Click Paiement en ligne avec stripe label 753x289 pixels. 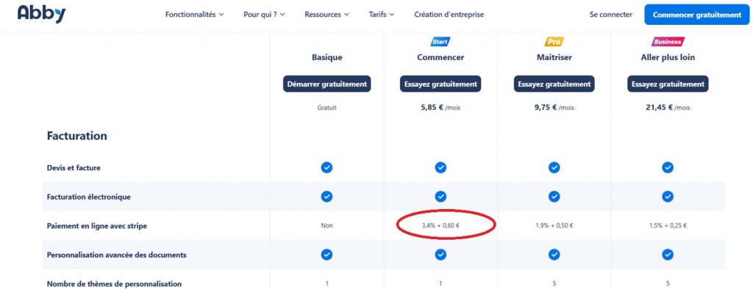pyautogui.click(x=96, y=226)
